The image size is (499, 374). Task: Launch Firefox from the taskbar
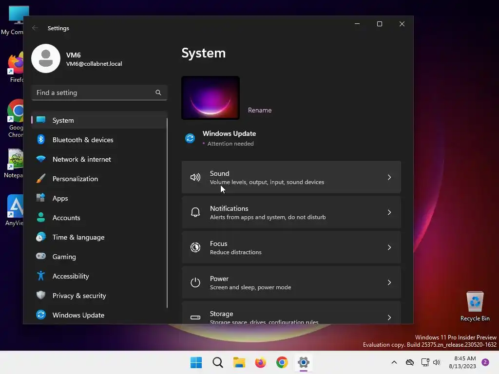pos(260,362)
